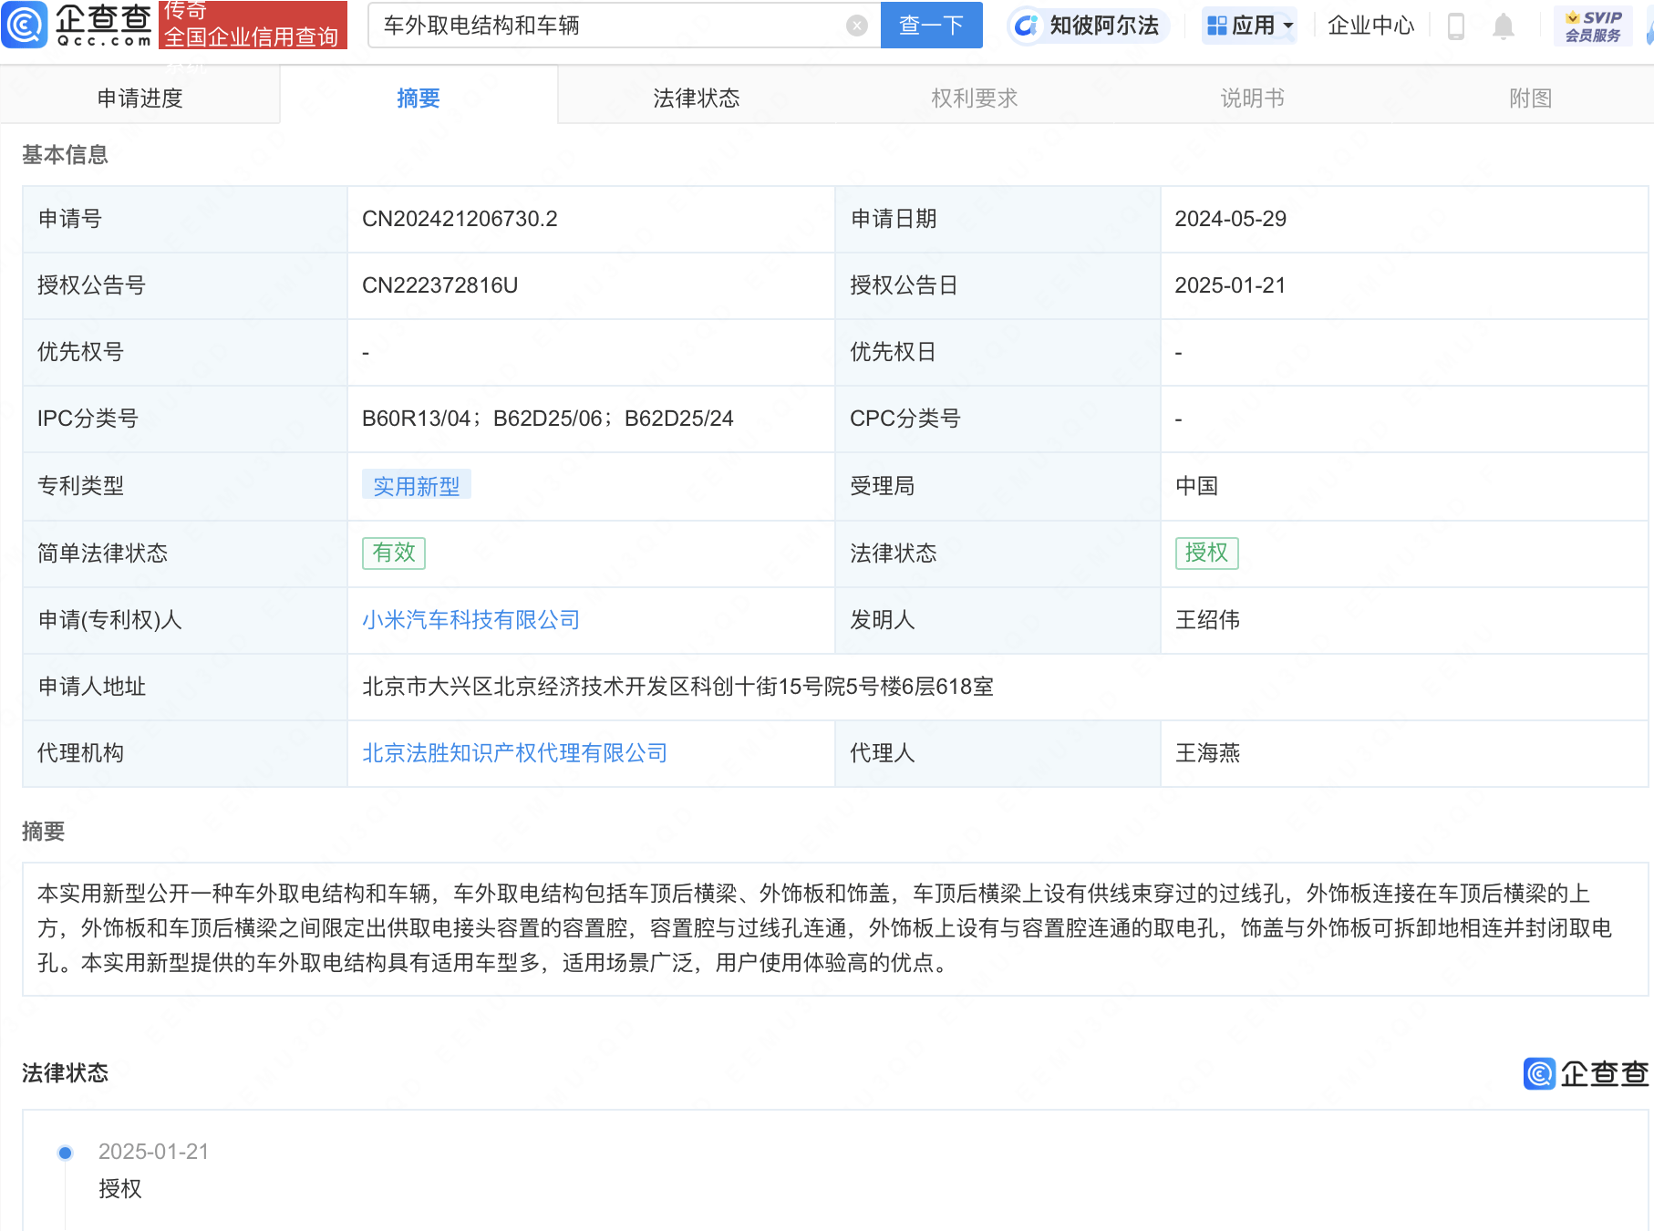The image size is (1654, 1231).
Task: Open SVIP member service badge
Action: pyautogui.click(x=1593, y=26)
